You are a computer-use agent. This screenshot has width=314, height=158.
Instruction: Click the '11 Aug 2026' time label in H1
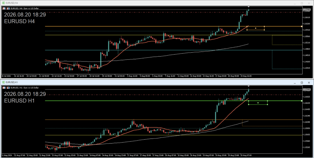pyautogui.click(x=7, y=155)
